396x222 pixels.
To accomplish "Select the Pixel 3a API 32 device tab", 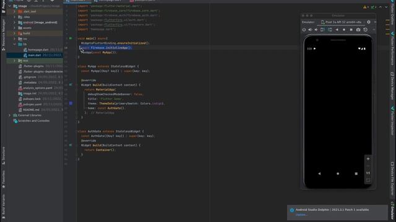I will pos(341,22).
